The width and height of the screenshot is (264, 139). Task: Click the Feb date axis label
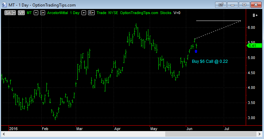tap(45, 129)
